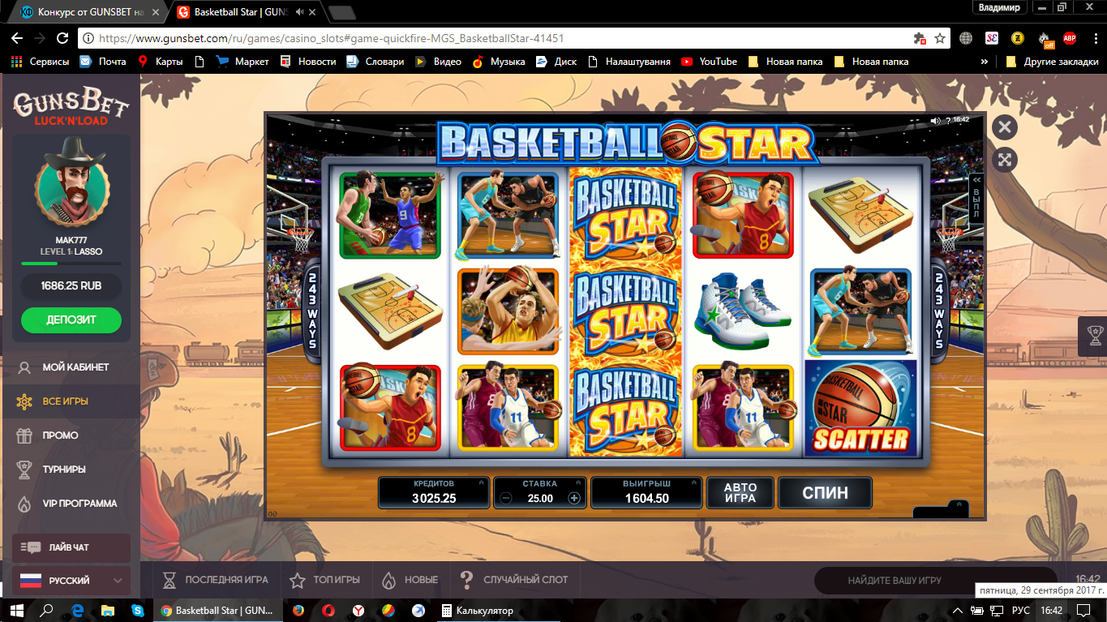Open the АВТО ИГРА autoplay button

pyautogui.click(x=740, y=492)
